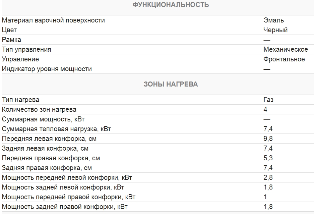
Task: Click the ЗОНЫ НАГРЕВА section header
Action: click(171, 84)
